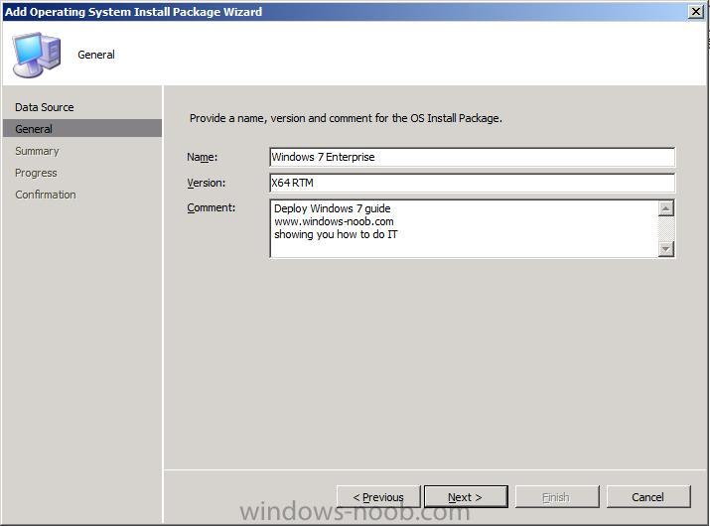Image resolution: width=710 pixels, height=526 pixels.
Task: Click the Comment: label
Action: 211,207
